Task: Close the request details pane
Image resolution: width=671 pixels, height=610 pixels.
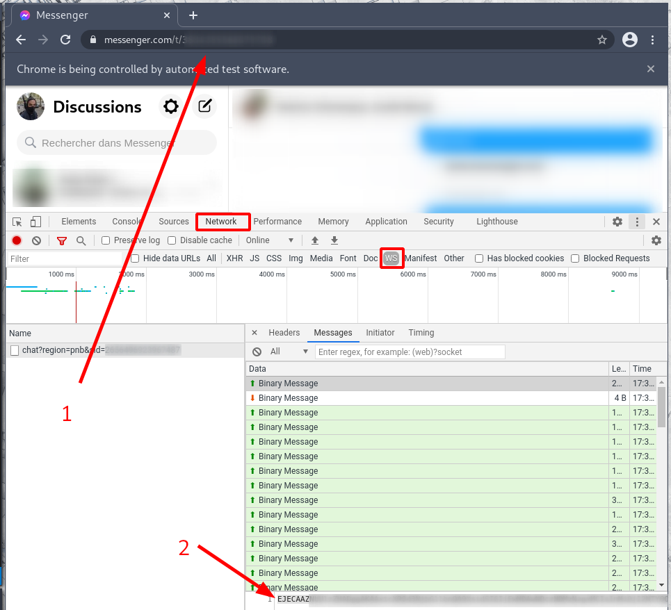Action: coord(254,333)
